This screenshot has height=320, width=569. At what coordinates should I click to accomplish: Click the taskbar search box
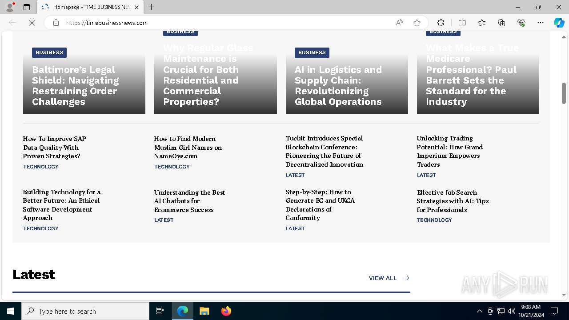coord(85,311)
